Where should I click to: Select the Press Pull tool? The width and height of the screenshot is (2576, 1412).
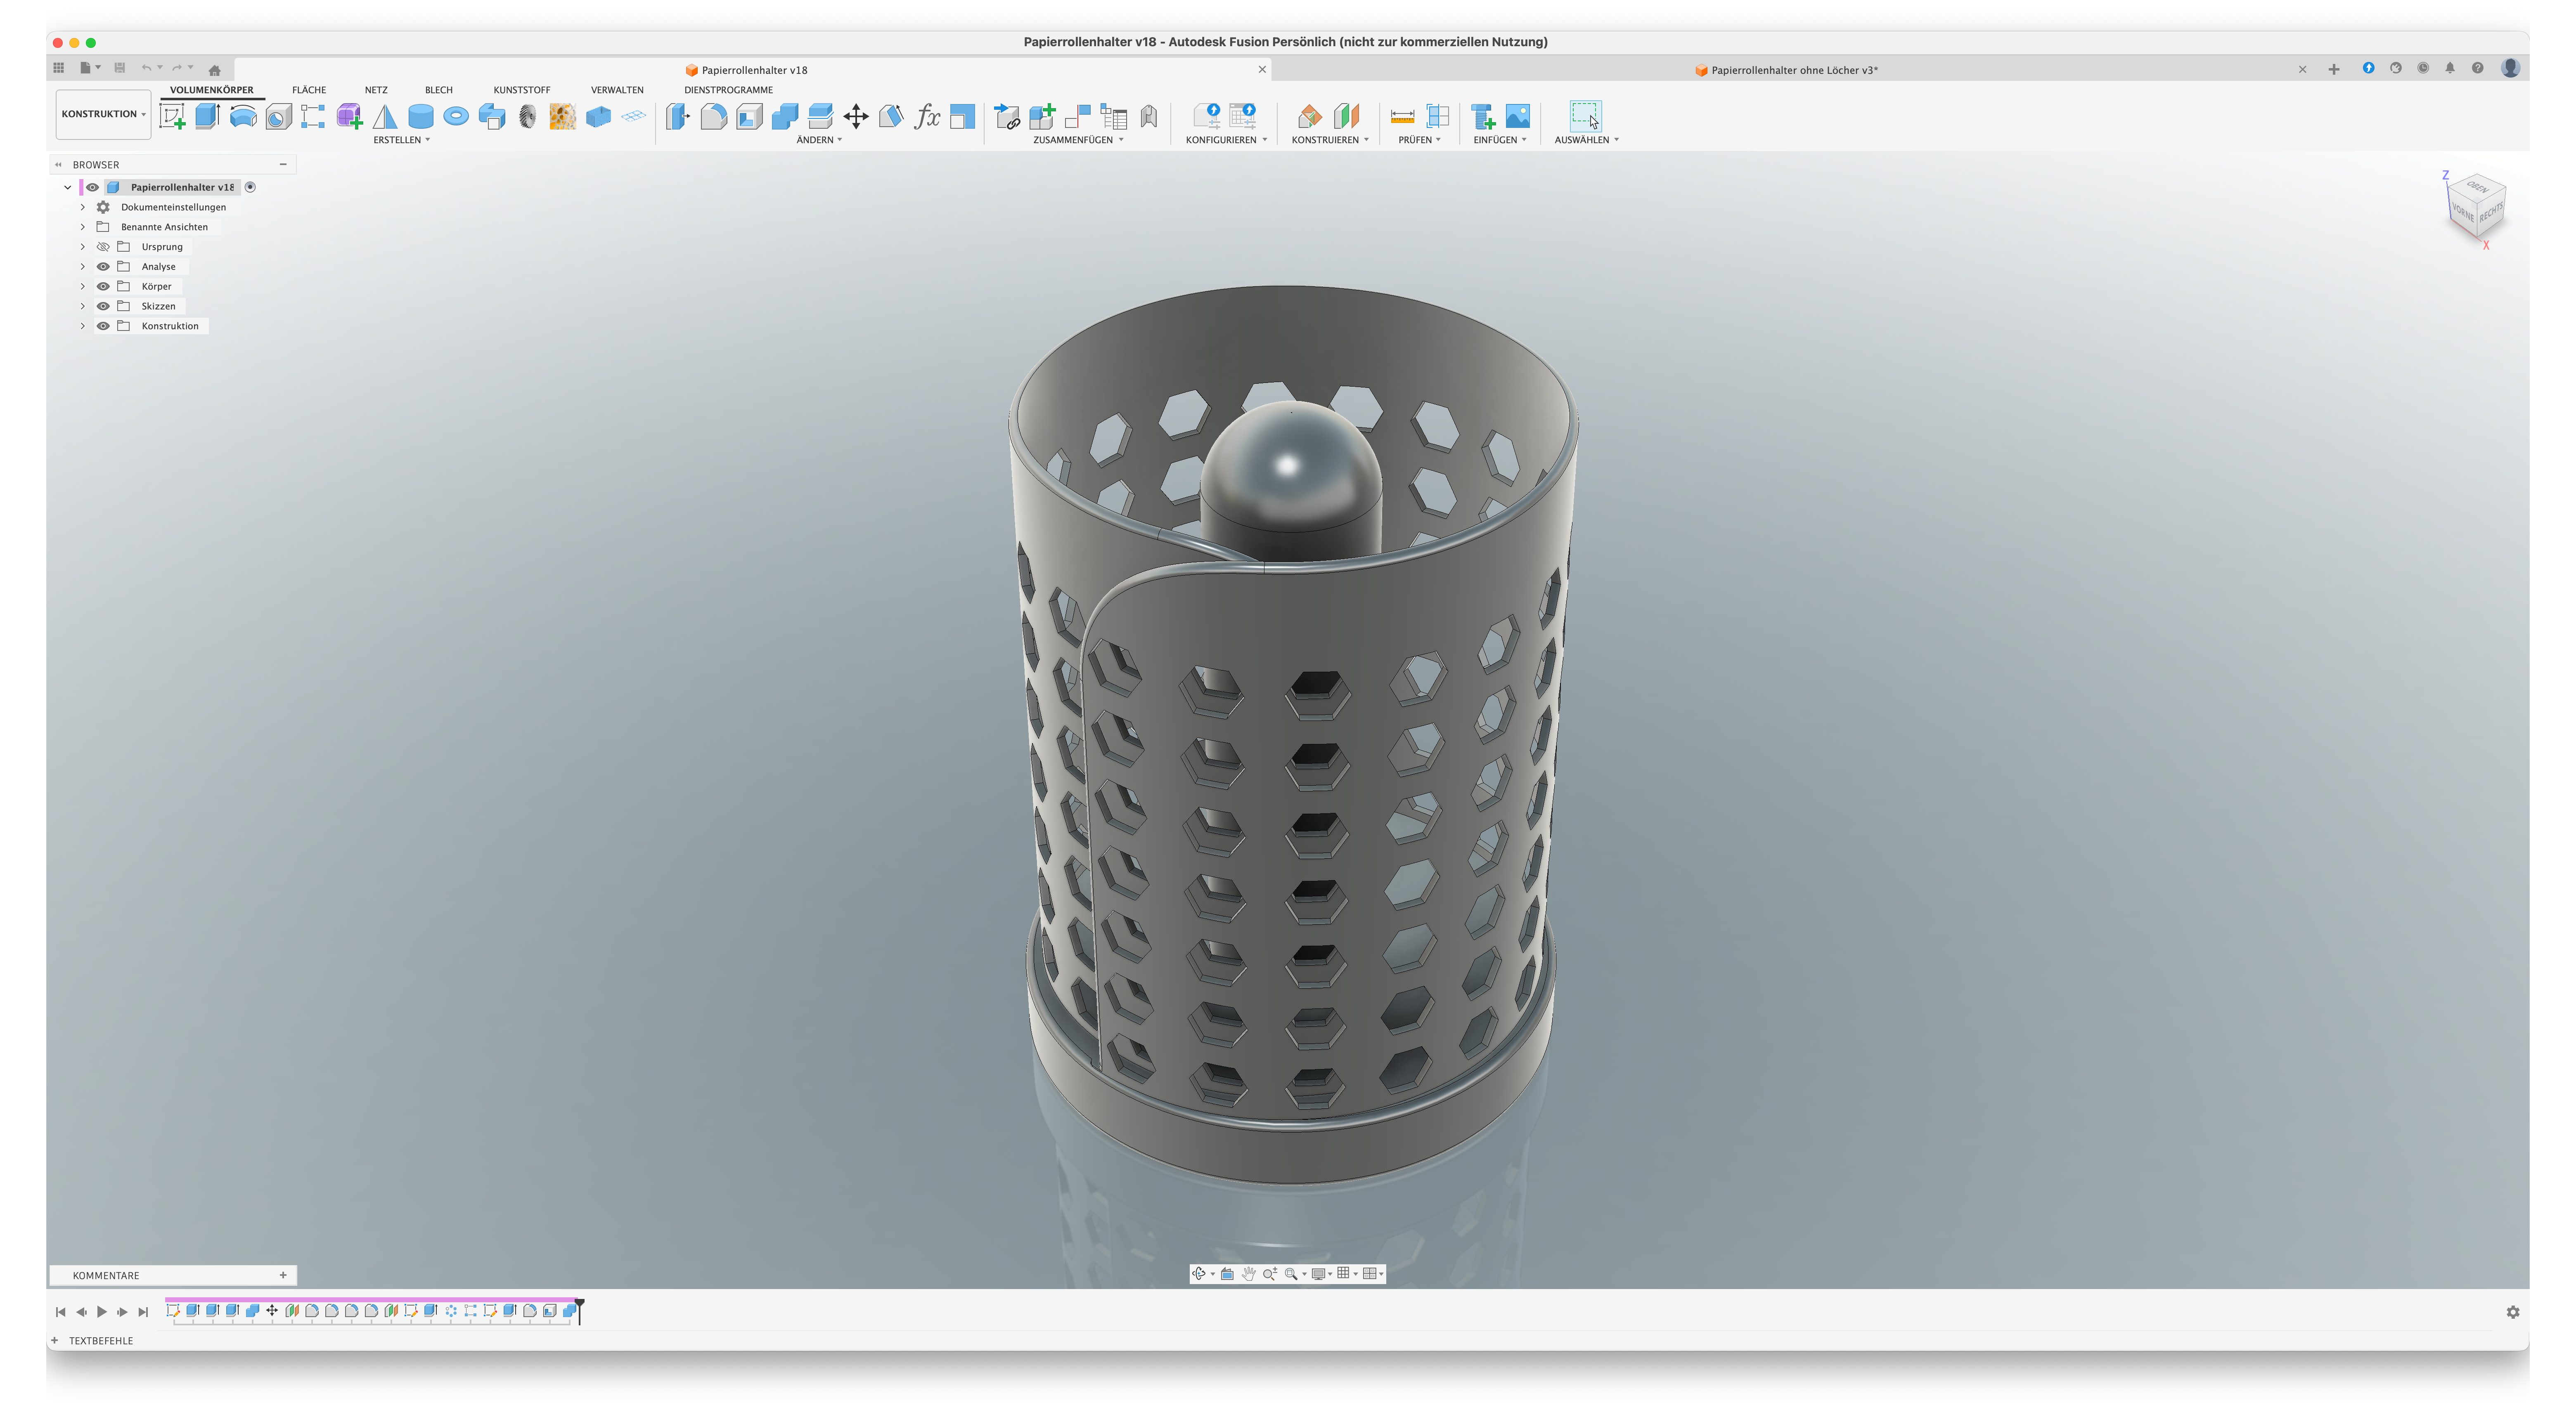[x=678, y=117]
